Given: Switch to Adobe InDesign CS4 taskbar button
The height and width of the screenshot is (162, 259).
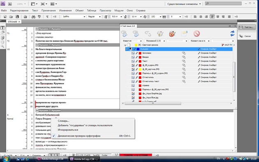Looking at the screenshot, I should point(51,159).
